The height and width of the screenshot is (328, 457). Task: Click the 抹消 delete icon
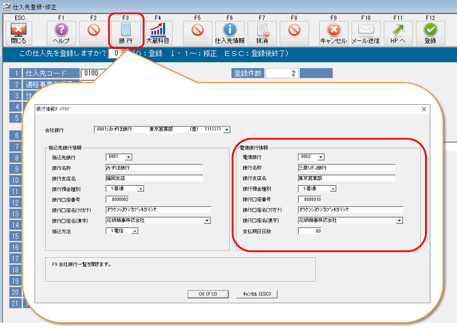point(262,30)
